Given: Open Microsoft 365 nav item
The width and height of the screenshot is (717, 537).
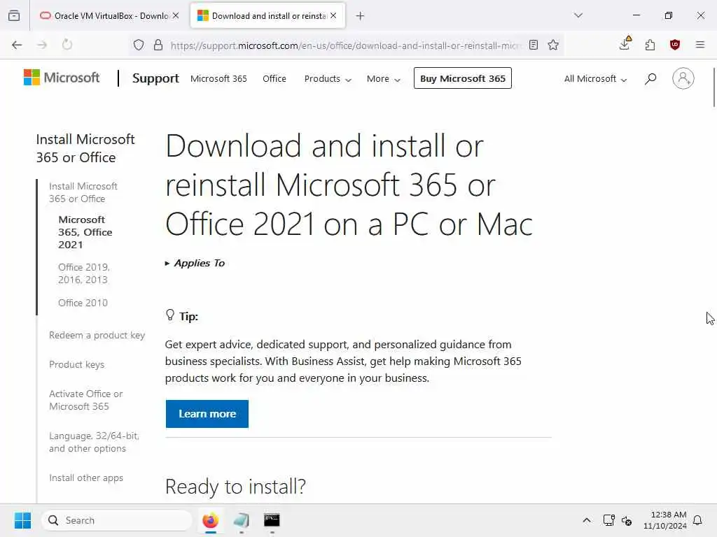Looking at the screenshot, I should (x=218, y=78).
